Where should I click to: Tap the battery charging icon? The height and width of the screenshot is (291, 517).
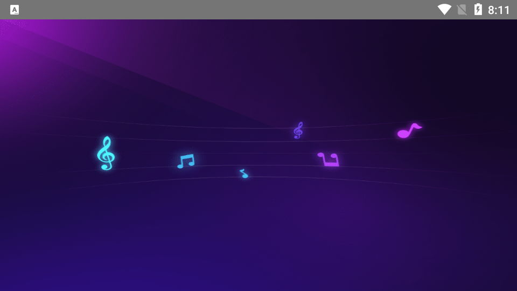click(478, 10)
